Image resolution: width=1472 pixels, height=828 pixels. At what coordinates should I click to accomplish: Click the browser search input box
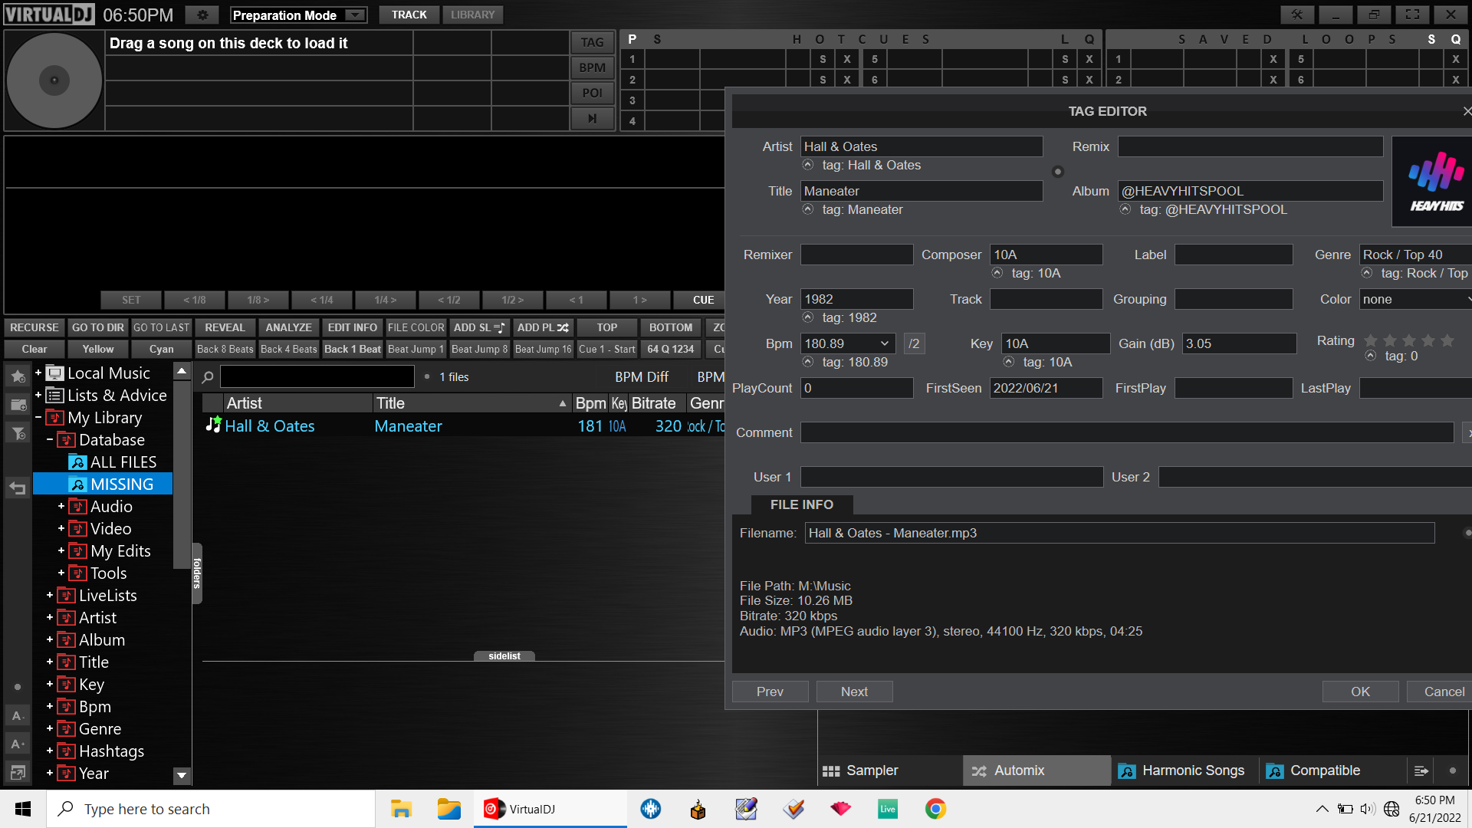[317, 376]
